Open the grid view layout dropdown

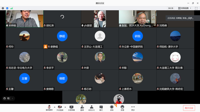[185, 8]
